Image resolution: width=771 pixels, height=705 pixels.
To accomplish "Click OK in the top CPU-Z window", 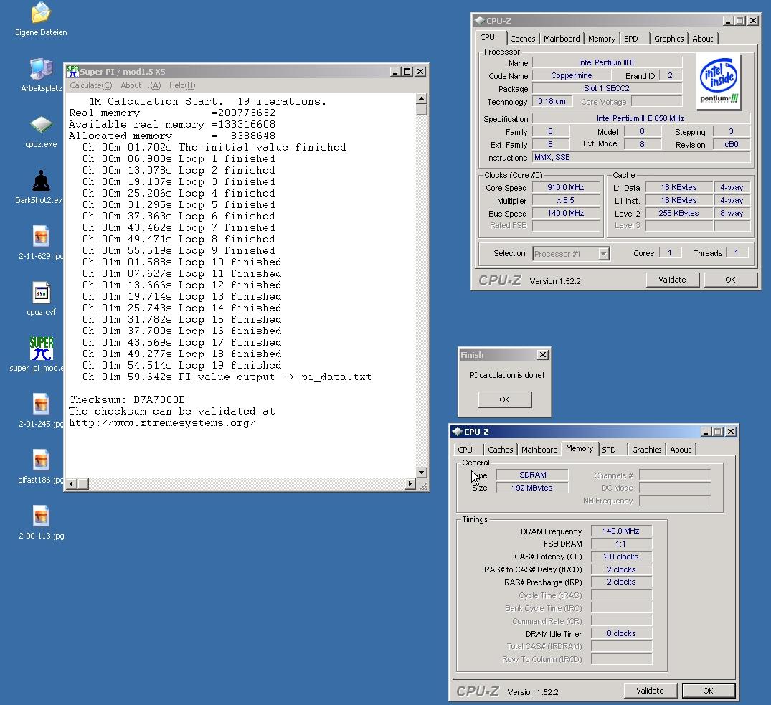I will (x=730, y=280).
